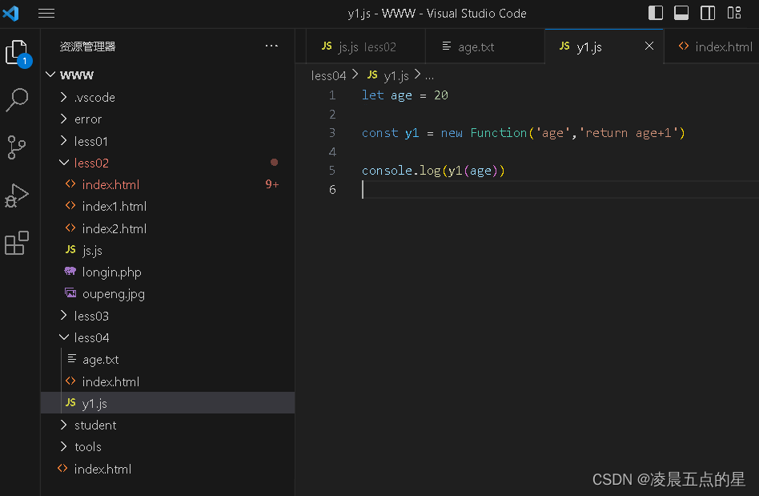Open the Customize Layout icon top right
The width and height of the screenshot is (759, 496).
(x=733, y=13)
